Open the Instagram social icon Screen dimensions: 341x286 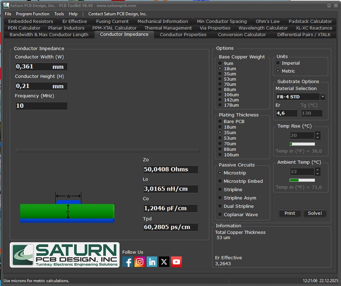coord(140,262)
